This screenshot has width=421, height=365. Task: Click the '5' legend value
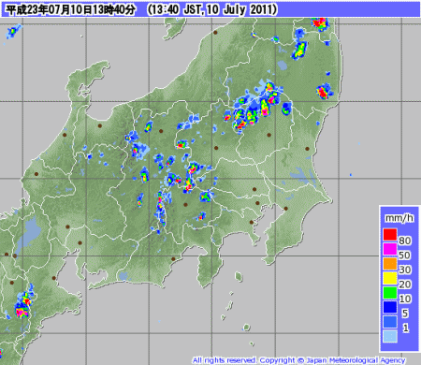405,314
